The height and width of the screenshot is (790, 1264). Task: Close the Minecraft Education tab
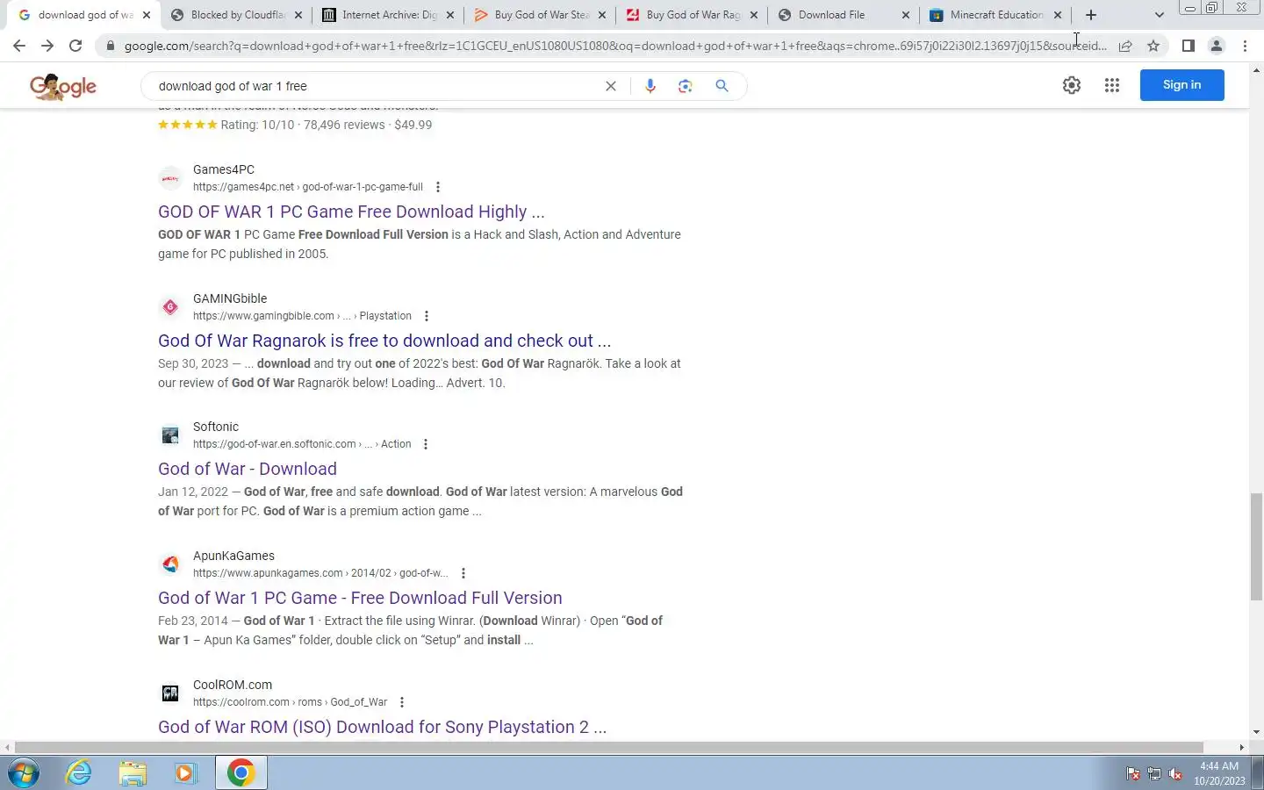[x=1058, y=15]
